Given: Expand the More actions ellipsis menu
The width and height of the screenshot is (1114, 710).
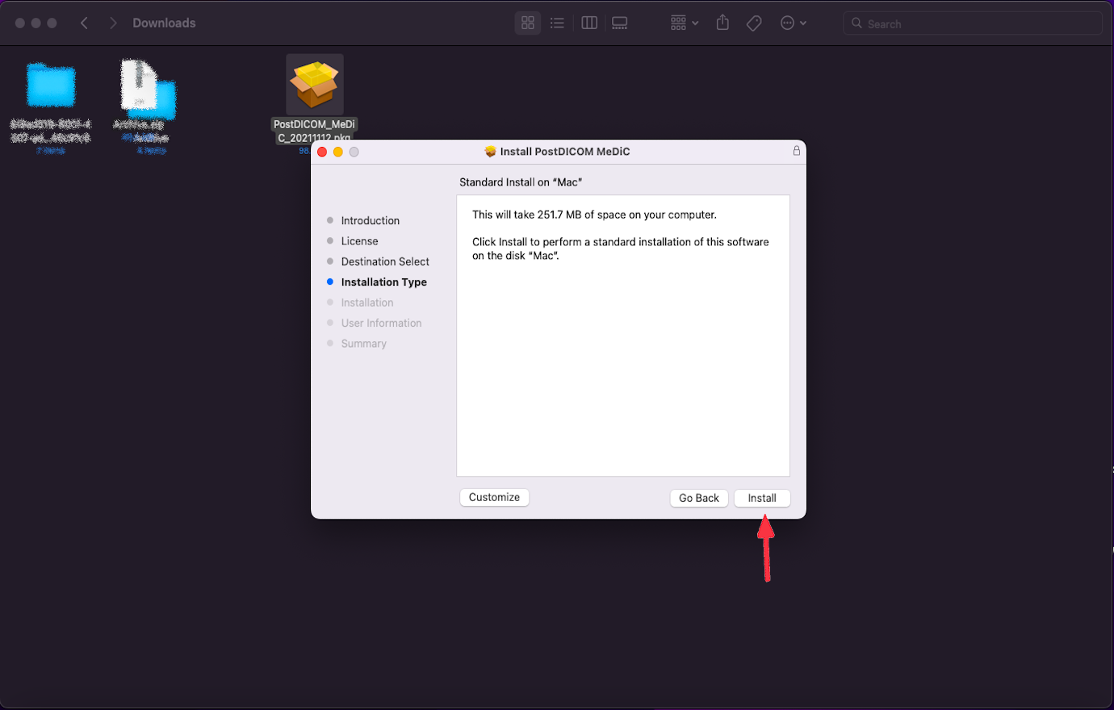Looking at the screenshot, I should pos(788,23).
